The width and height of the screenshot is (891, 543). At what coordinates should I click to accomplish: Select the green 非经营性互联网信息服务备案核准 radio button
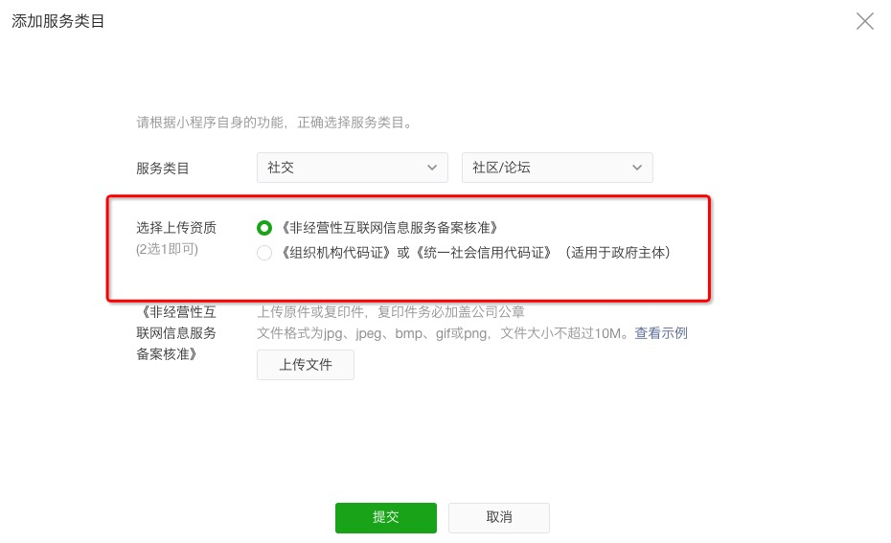tap(264, 228)
